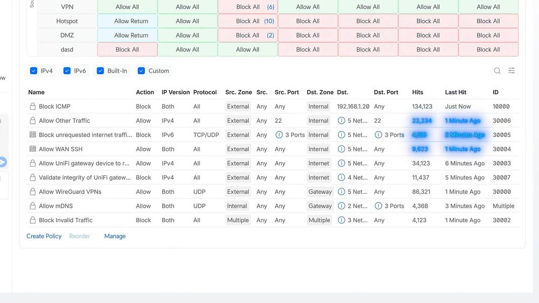Open the Allow mDNS policy name
The width and height of the screenshot is (539, 303).
pos(56,206)
